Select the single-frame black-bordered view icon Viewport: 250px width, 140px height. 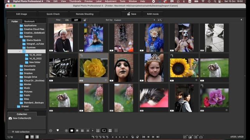104,131
